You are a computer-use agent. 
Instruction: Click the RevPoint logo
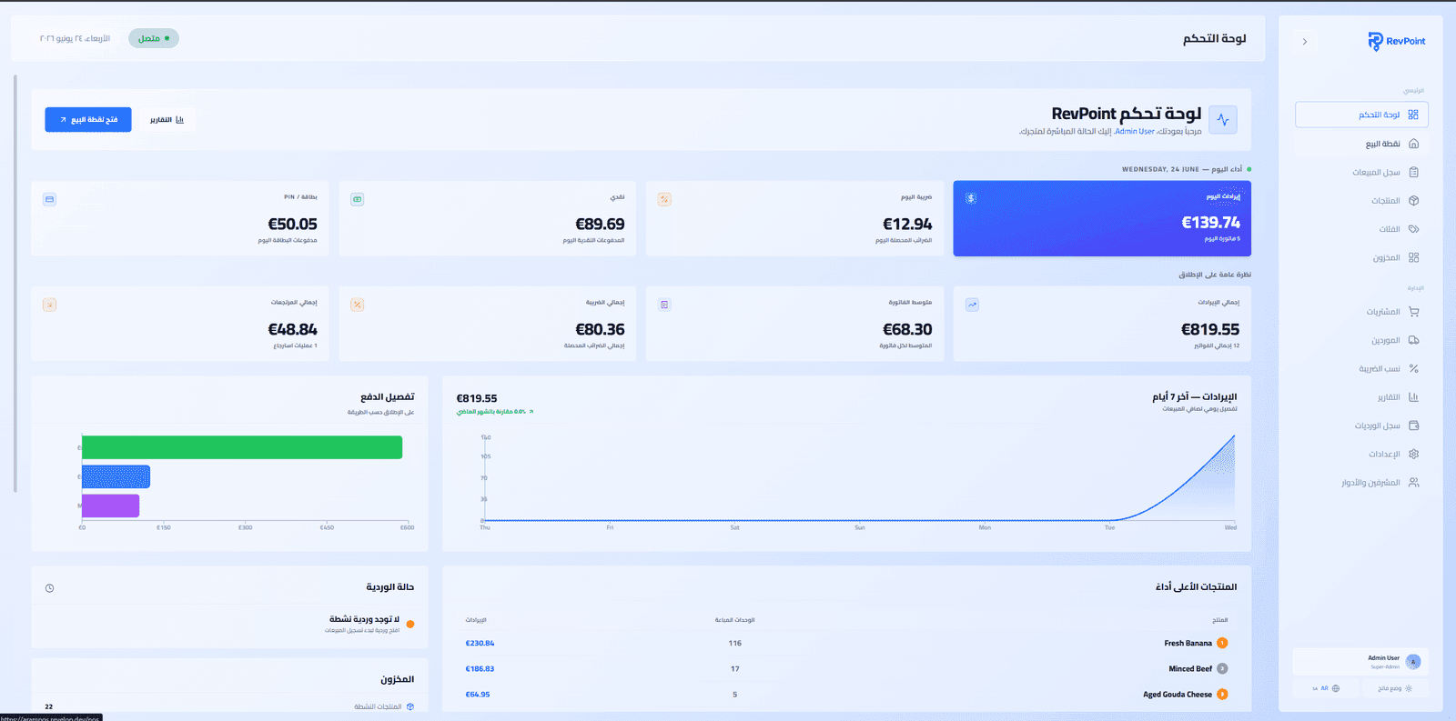tap(1396, 41)
